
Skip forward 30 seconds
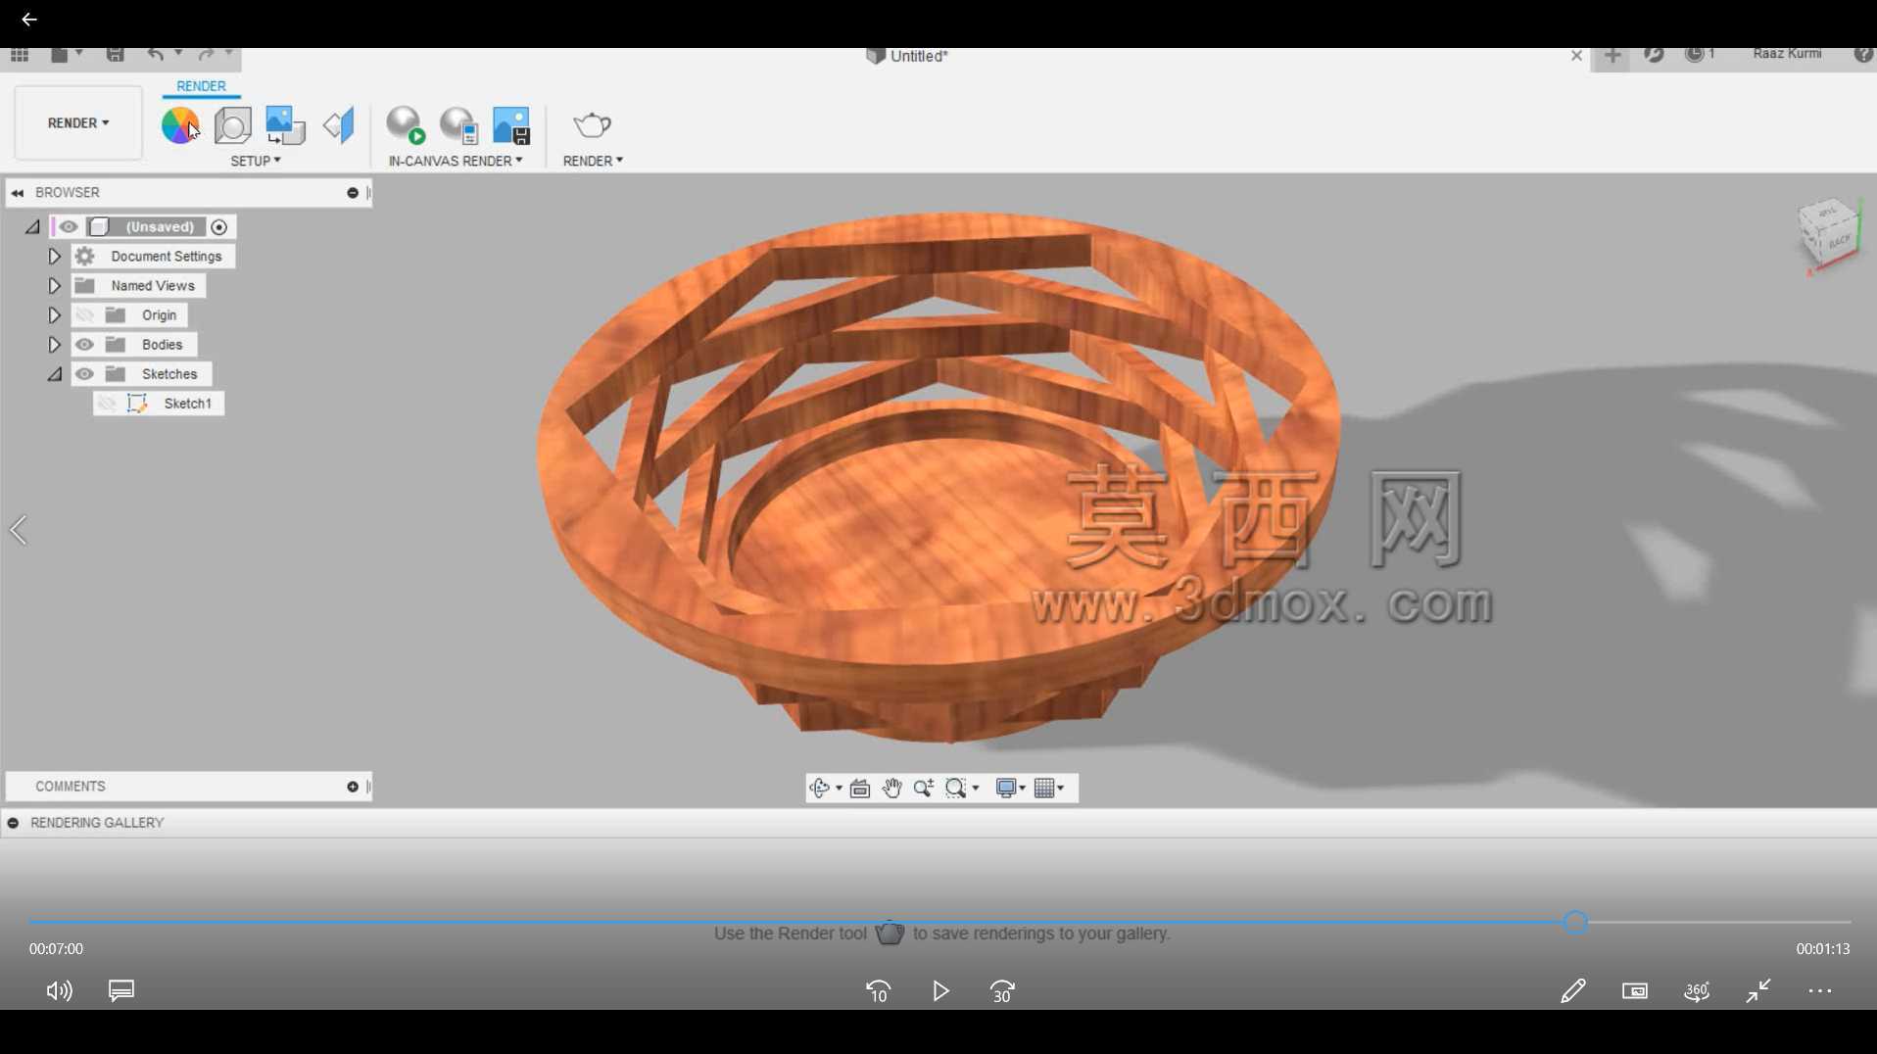tap(1002, 991)
